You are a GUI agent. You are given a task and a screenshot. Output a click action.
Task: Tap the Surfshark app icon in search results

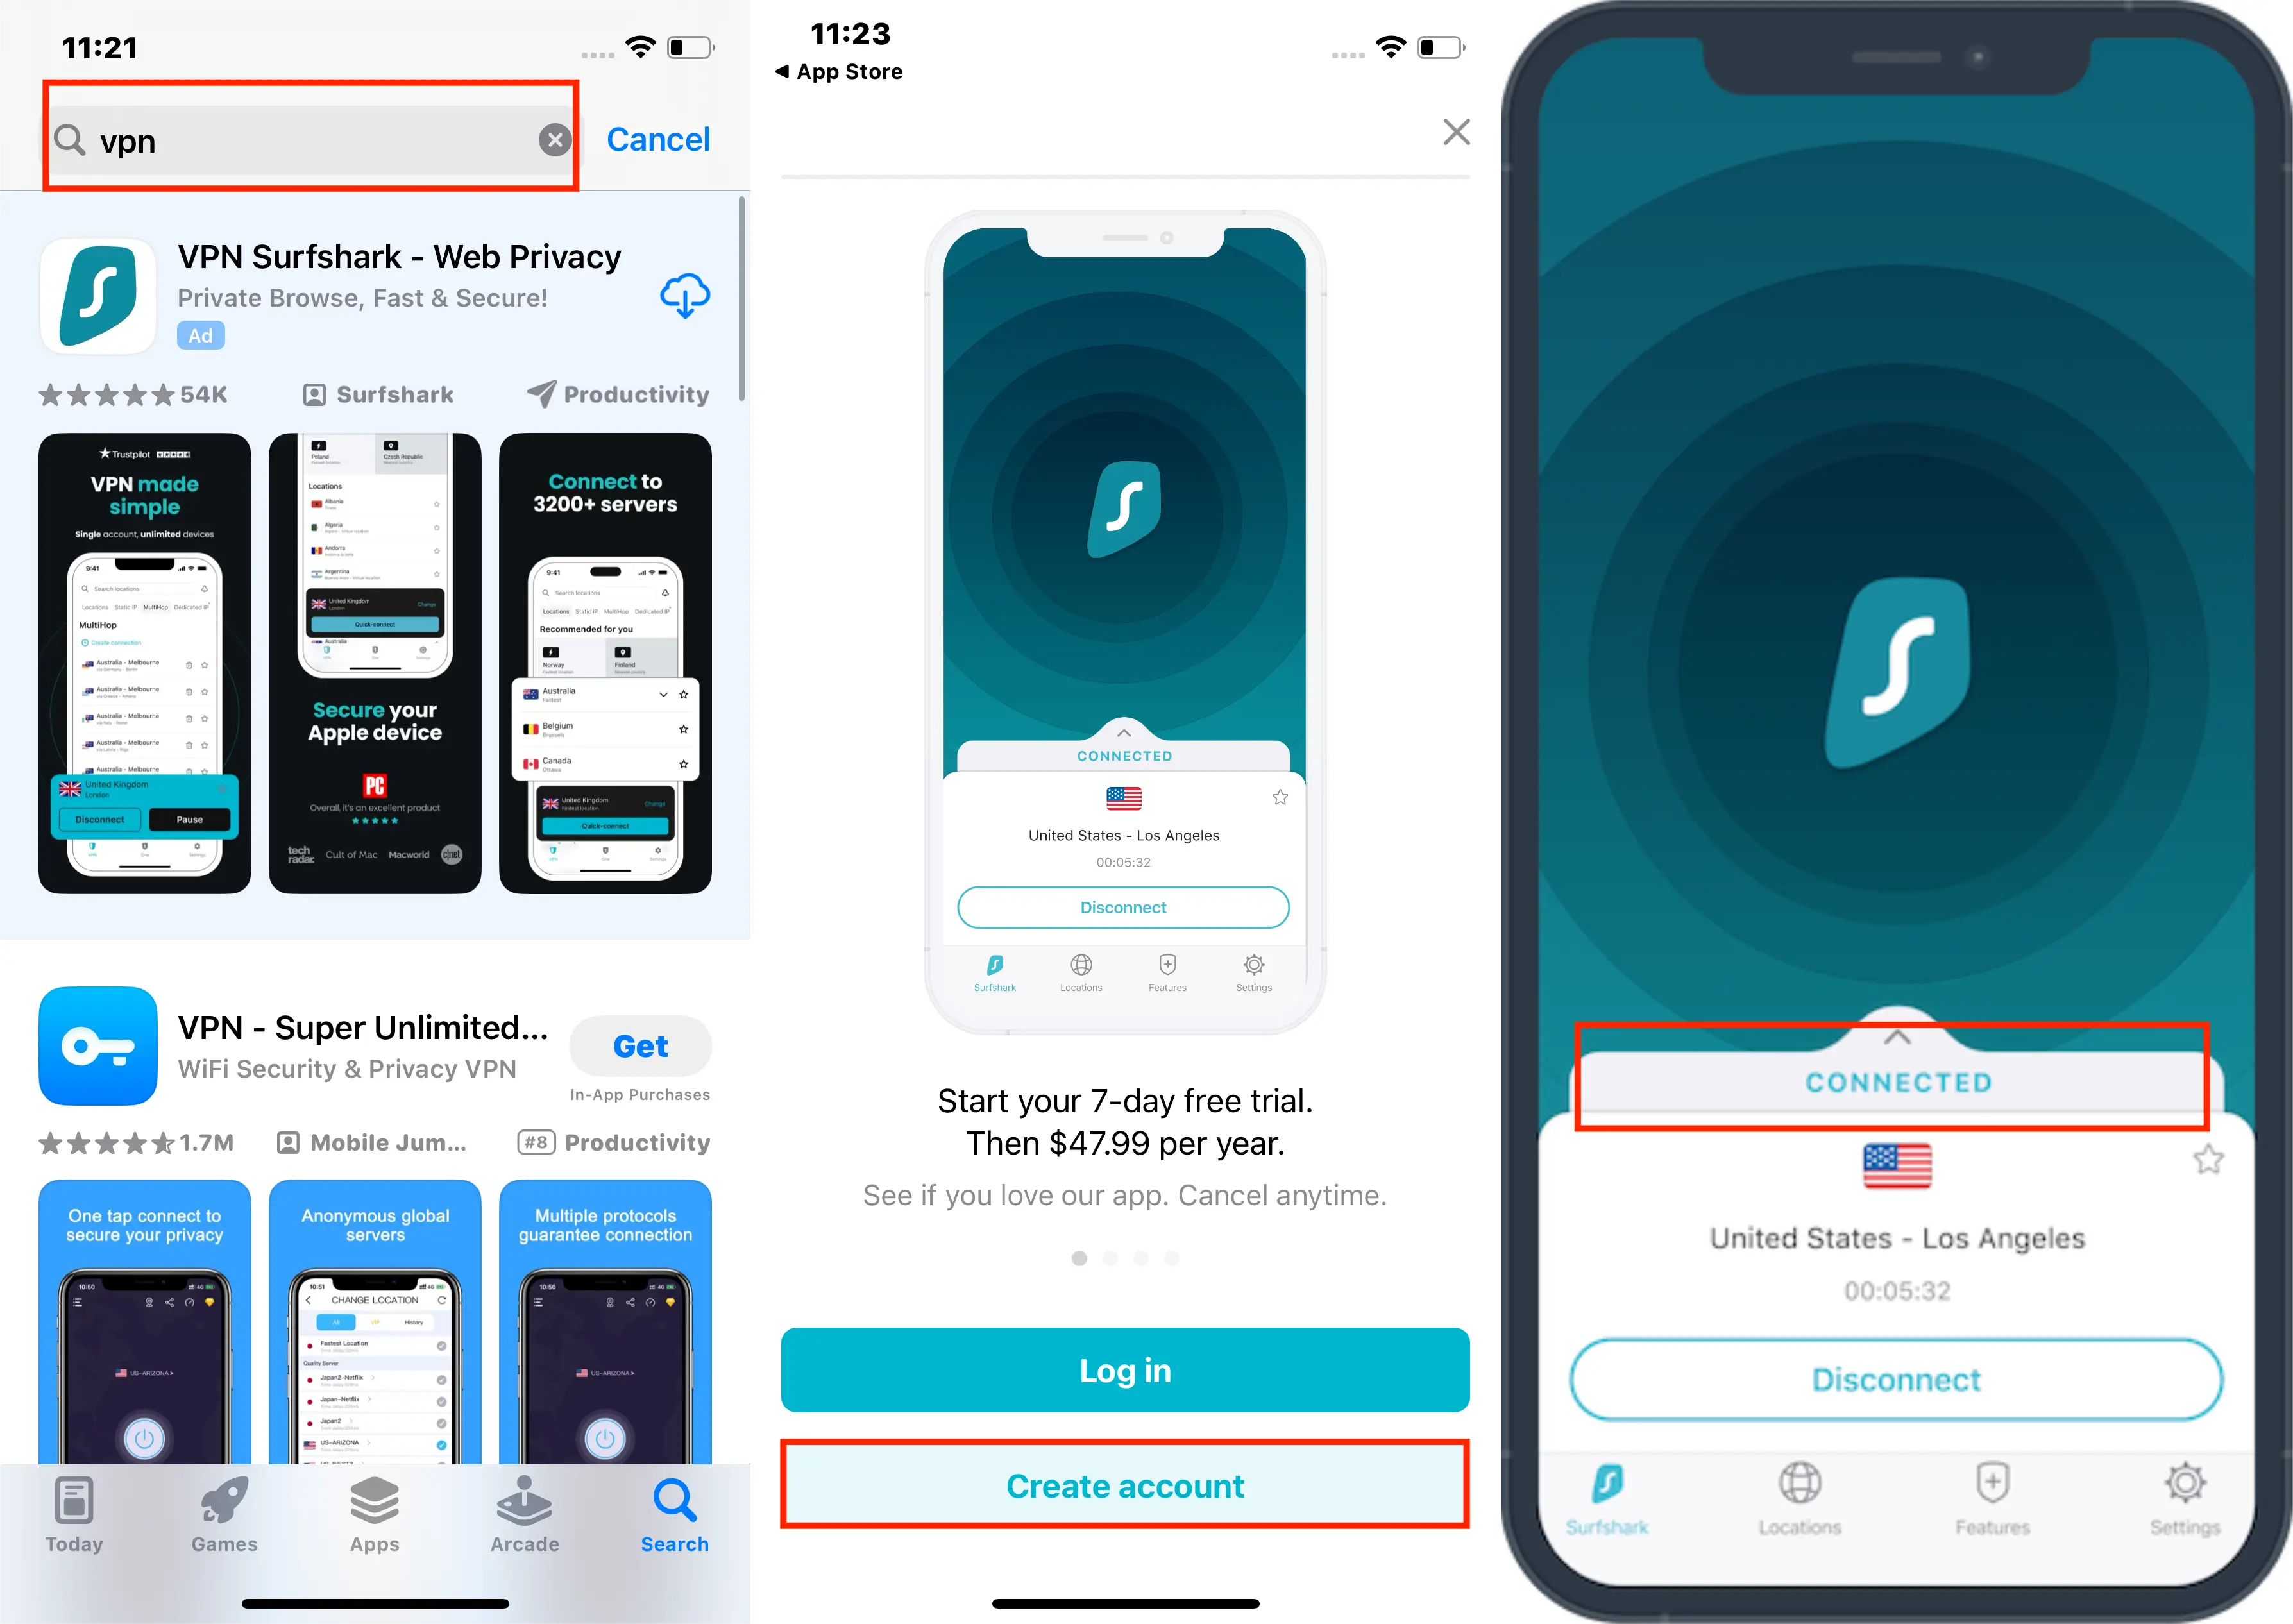coord(100,295)
